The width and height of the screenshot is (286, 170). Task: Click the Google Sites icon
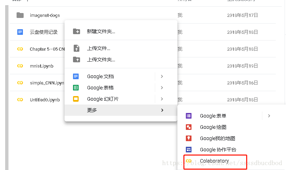(189, 150)
